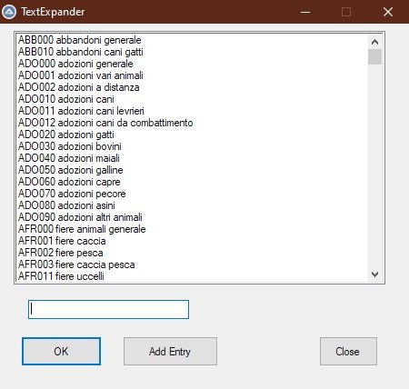Click the Close button
Screen dimensions: 409x389
(348, 352)
